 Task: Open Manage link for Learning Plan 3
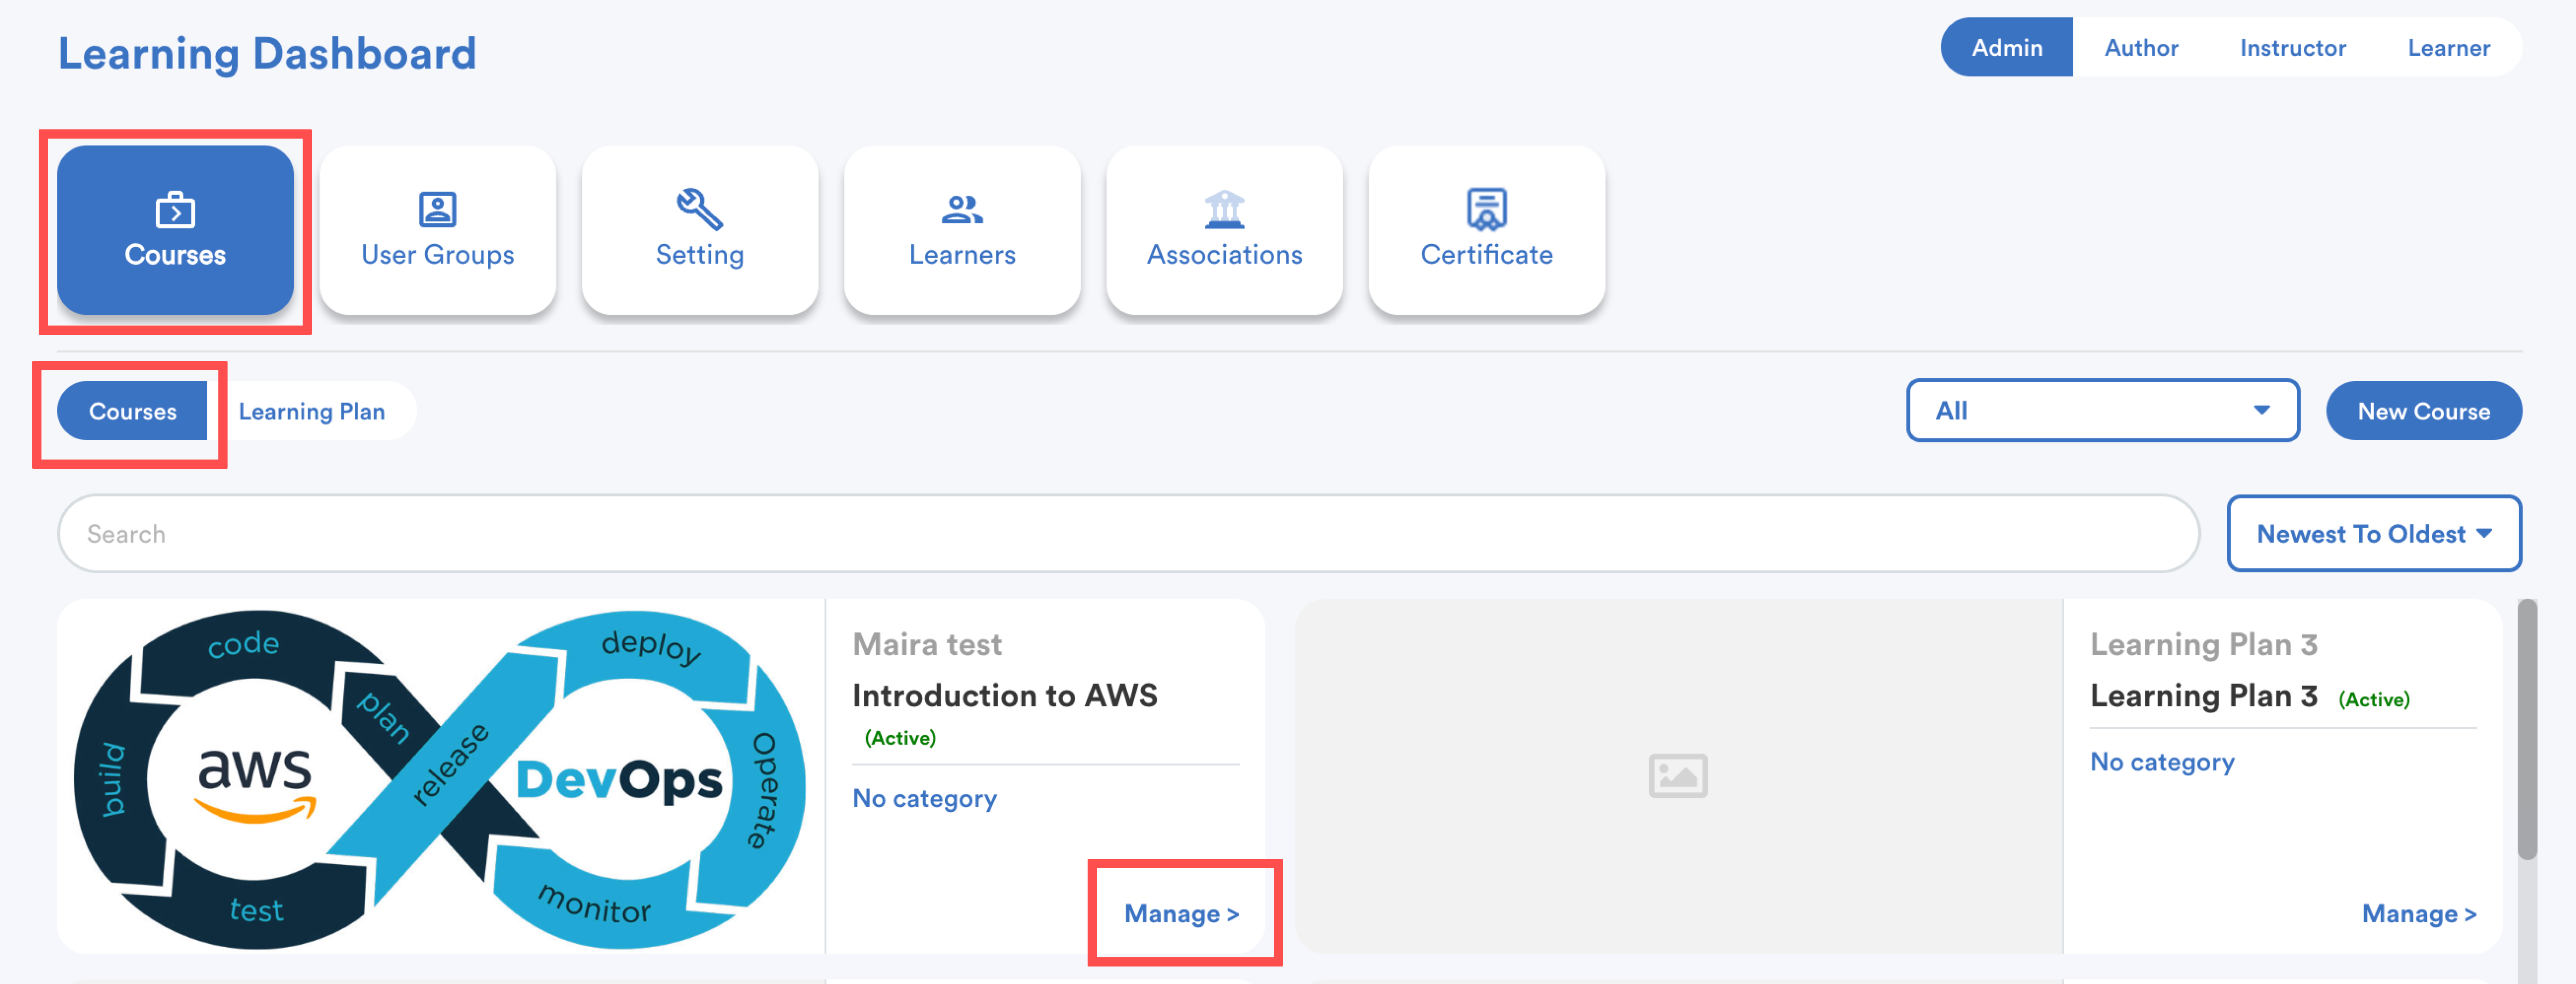tap(2418, 913)
